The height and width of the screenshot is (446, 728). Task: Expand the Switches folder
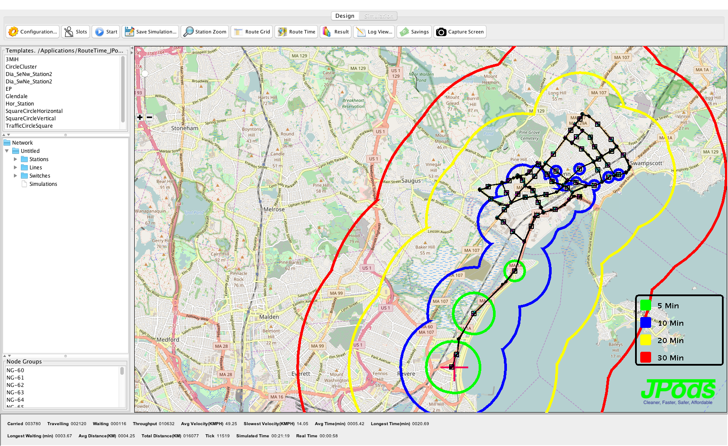pos(16,176)
